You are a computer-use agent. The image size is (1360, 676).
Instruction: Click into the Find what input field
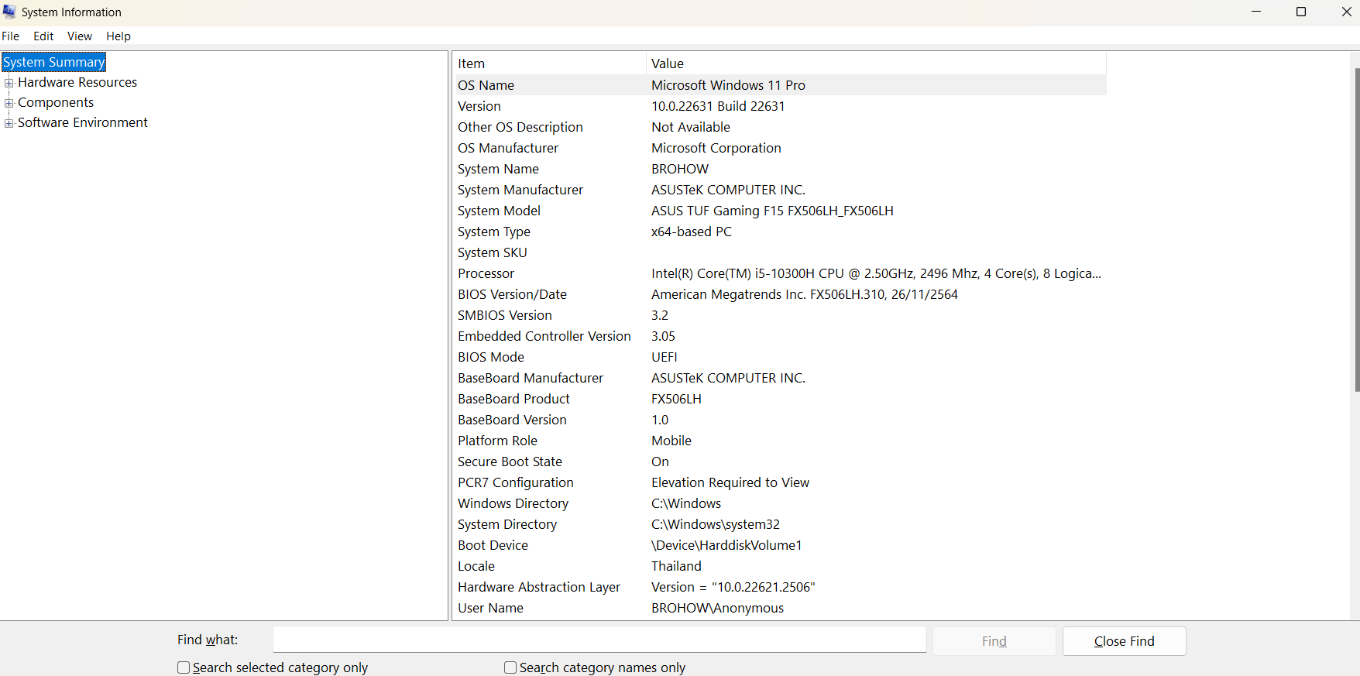point(599,640)
